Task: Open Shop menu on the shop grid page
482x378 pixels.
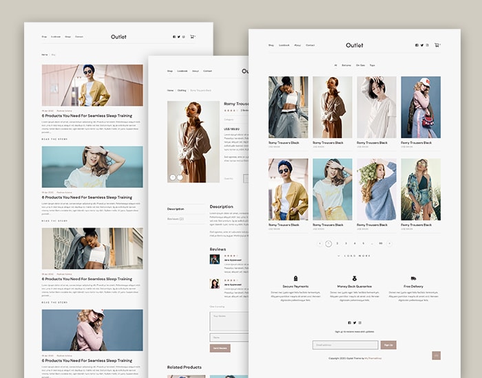Action: tap(271, 45)
